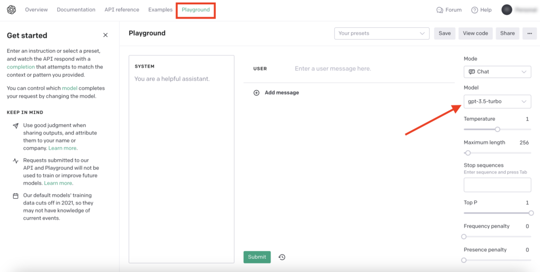
Task: Click the Maximum length slider handle
Action: [468, 153]
